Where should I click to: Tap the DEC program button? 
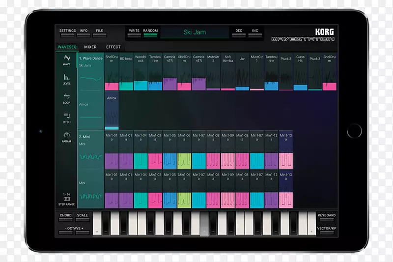coord(239,32)
